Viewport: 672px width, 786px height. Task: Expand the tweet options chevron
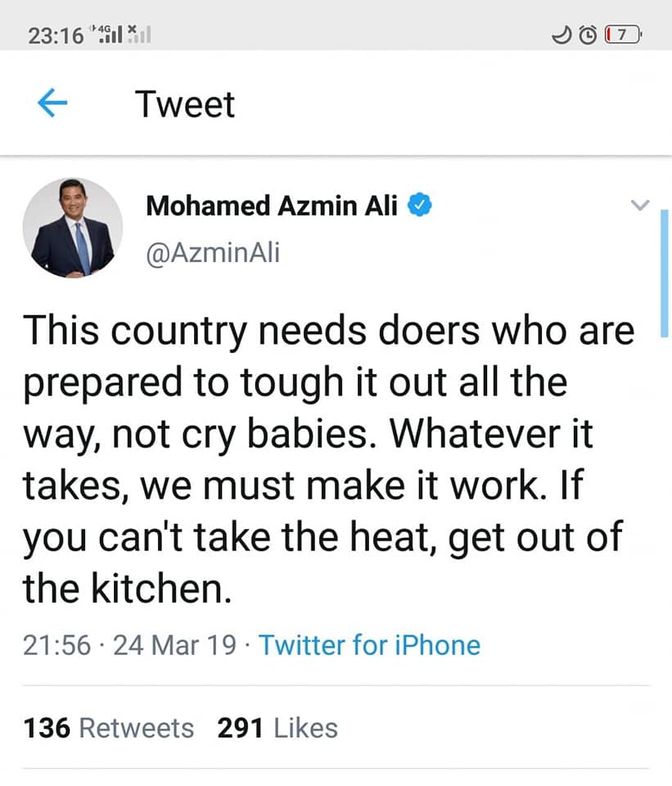(x=641, y=205)
